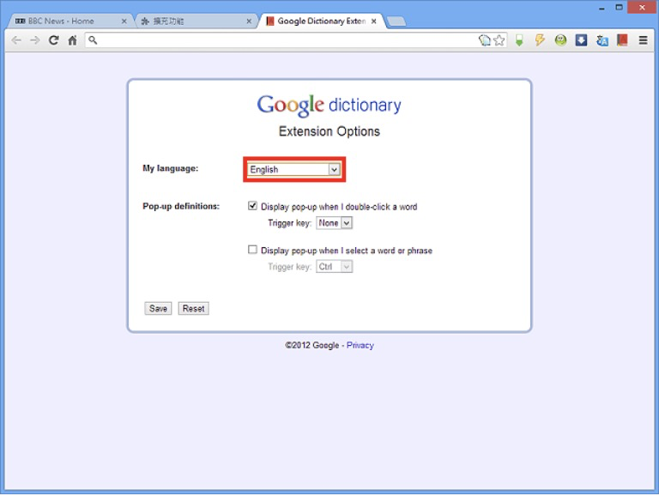The image size is (659, 496).
Task: Click the yellow lightning bolt extension icon
Action: [540, 40]
